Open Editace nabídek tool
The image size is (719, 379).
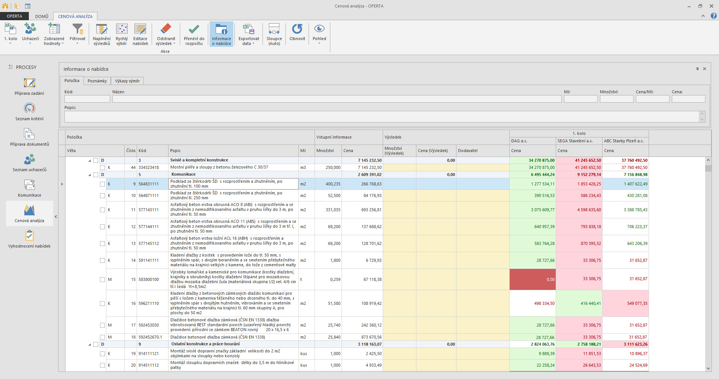[140, 34]
